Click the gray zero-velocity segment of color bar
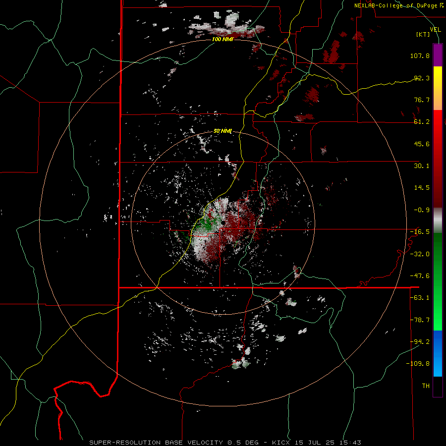This screenshot has height=446, width=446. pos(438,221)
